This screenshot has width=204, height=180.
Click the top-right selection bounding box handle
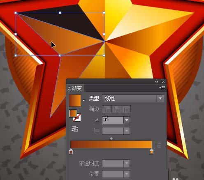[104, 13]
